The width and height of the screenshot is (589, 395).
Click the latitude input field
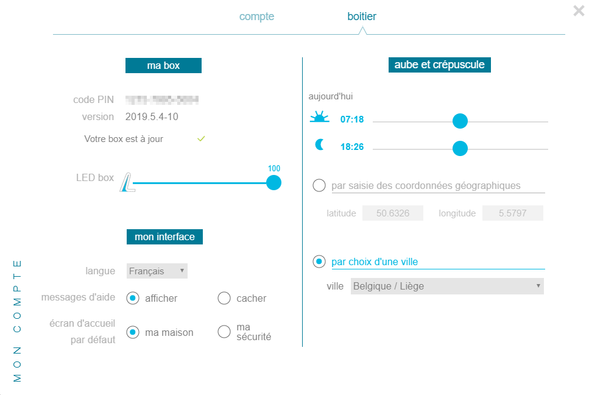[393, 213]
